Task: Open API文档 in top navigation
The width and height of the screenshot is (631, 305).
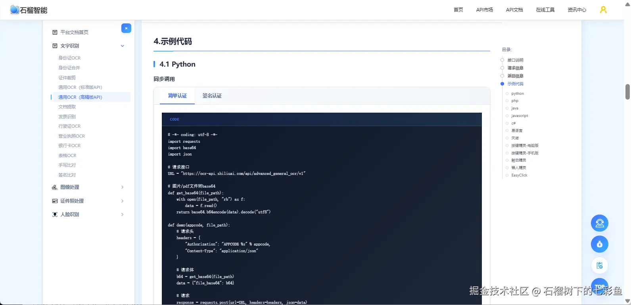Action: (x=514, y=10)
